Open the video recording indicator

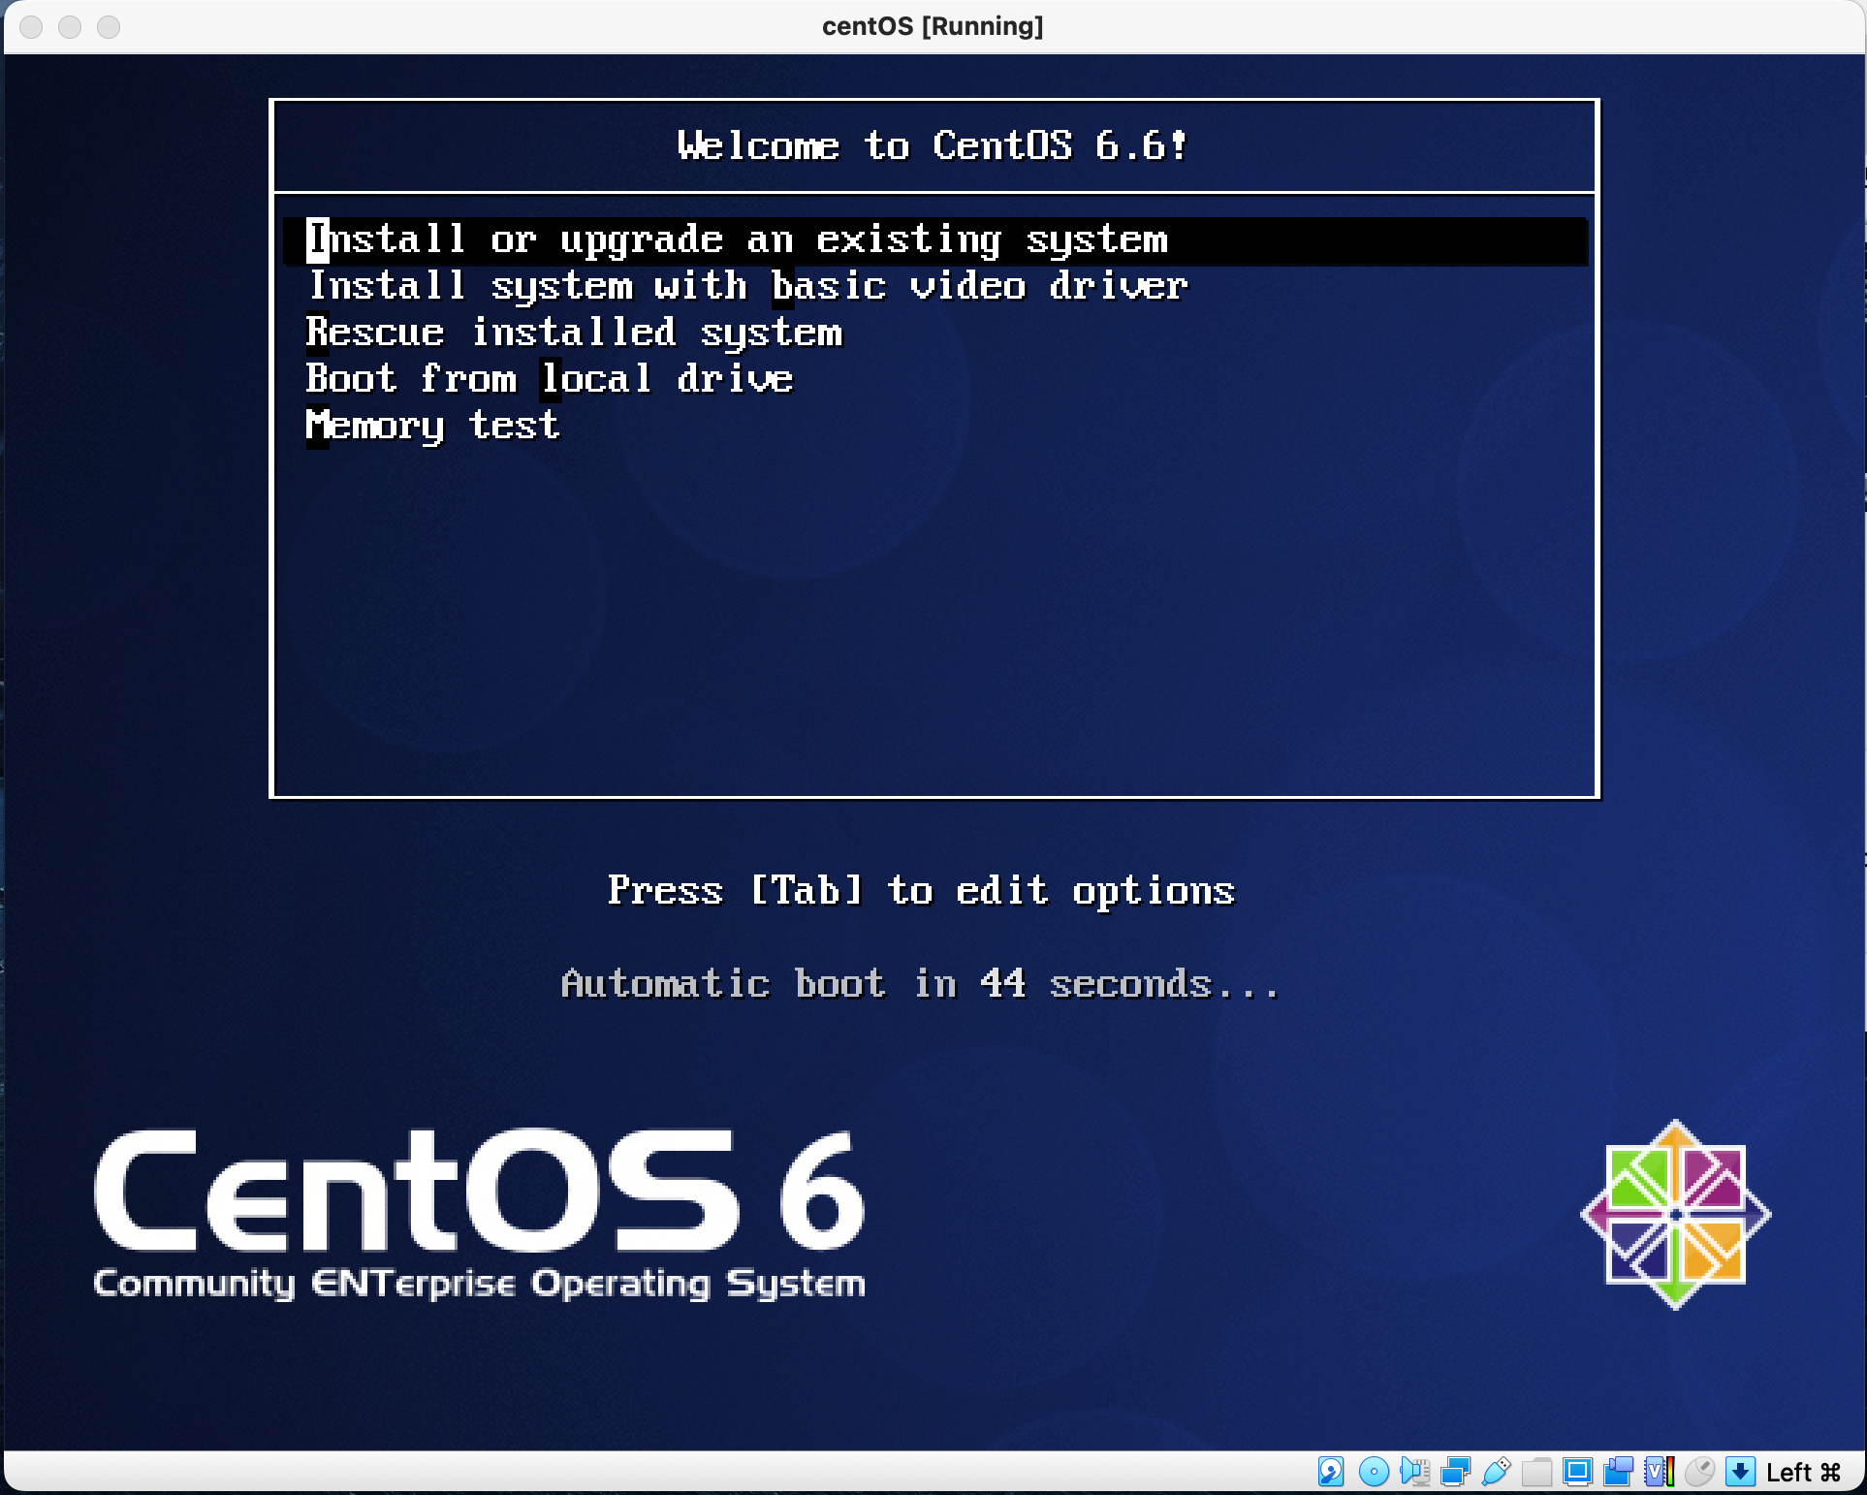1618,1472
